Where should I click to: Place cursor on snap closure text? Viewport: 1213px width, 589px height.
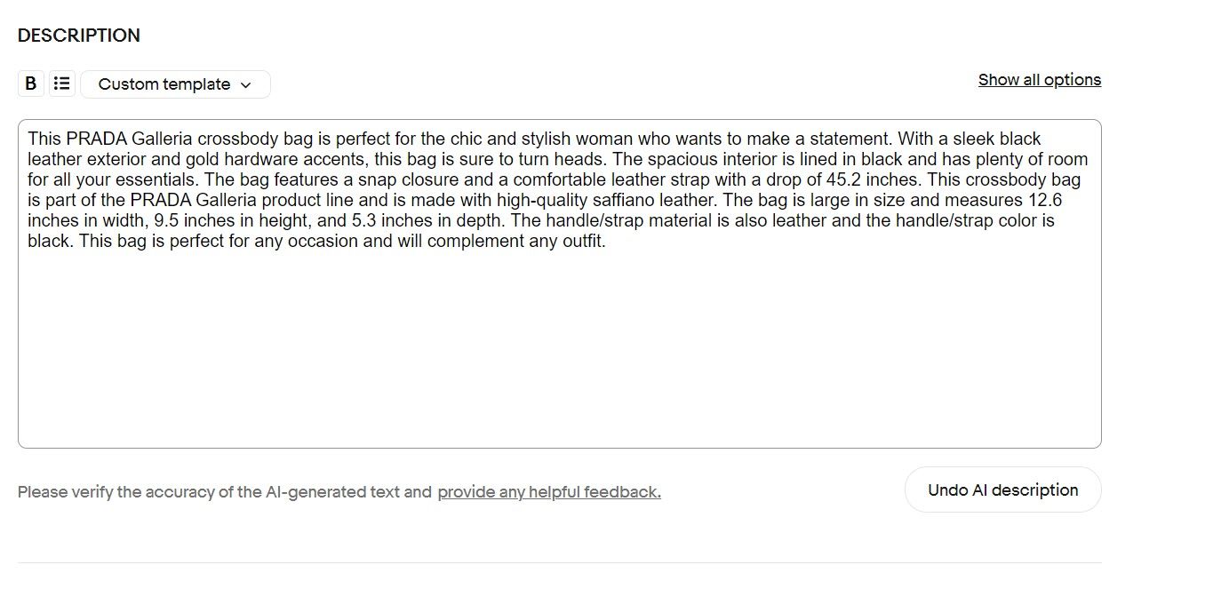(x=408, y=180)
